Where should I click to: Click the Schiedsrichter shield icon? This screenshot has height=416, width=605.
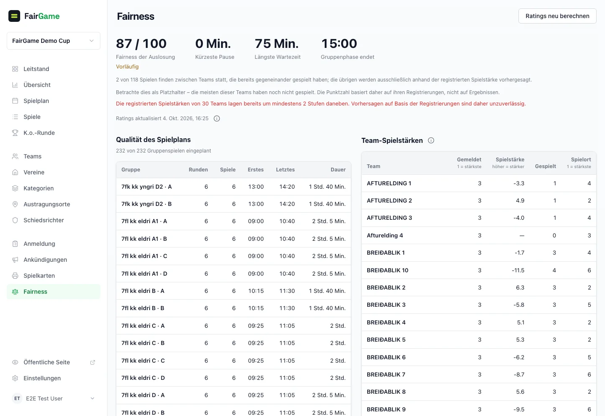15,220
